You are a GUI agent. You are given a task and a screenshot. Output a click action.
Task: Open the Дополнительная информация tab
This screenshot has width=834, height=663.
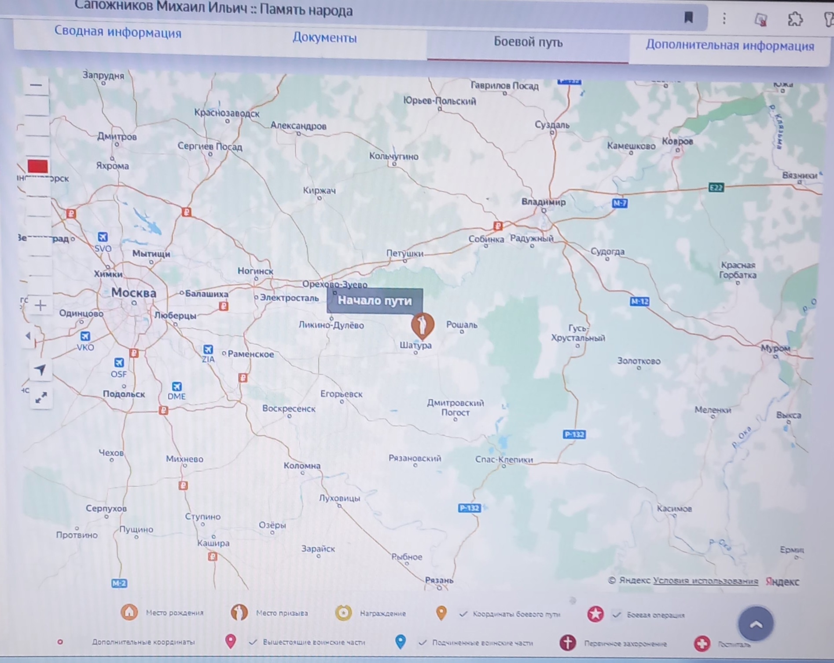coord(730,46)
